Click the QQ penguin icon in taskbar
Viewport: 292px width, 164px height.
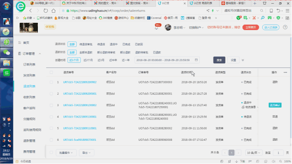point(6,21)
